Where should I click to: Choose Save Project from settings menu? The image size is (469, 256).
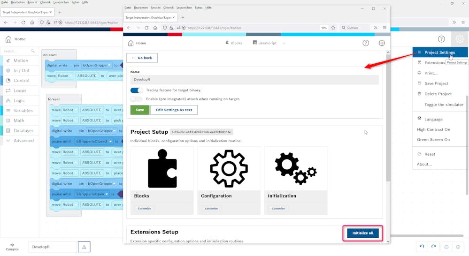[436, 83]
